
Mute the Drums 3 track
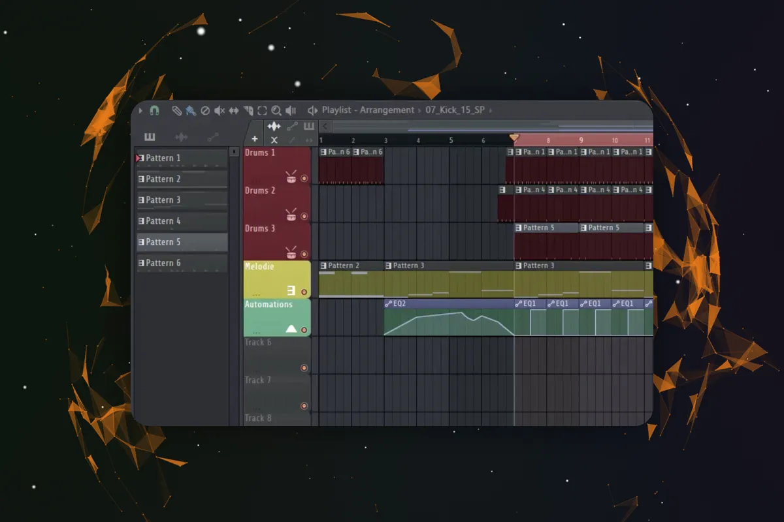coord(304,254)
